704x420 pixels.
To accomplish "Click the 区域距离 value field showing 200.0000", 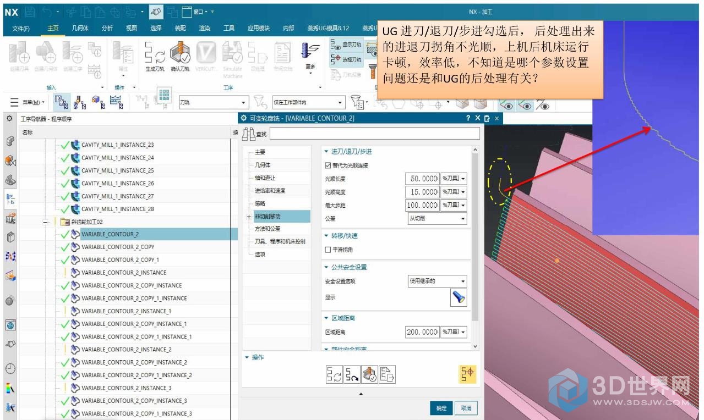I will [423, 332].
